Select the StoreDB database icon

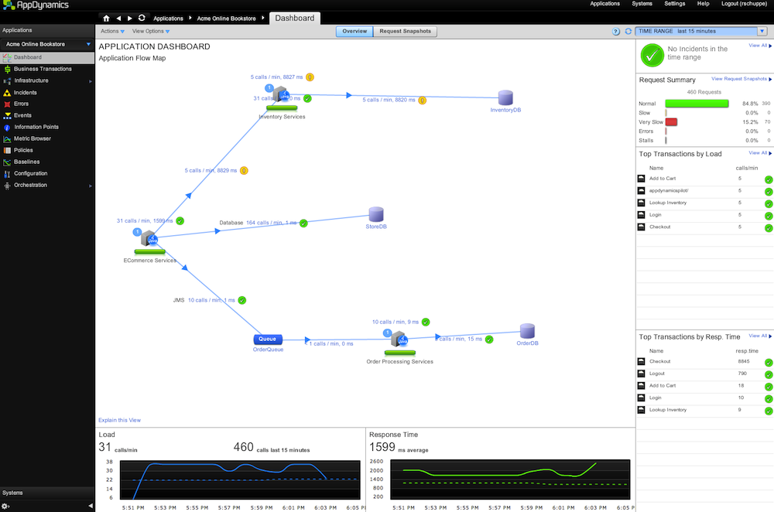(x=376, y=214)
